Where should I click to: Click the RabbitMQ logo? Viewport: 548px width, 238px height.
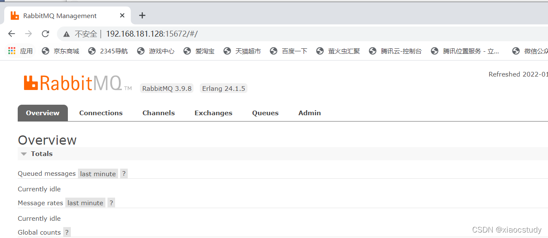(78, 83)
